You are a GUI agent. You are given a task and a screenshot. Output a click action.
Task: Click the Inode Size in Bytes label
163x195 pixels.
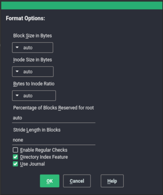33,60
